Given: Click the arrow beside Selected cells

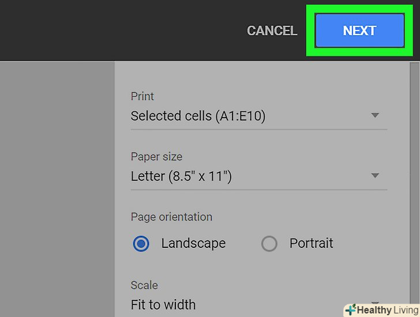Looking at the screenshot, I should point(375,115).
